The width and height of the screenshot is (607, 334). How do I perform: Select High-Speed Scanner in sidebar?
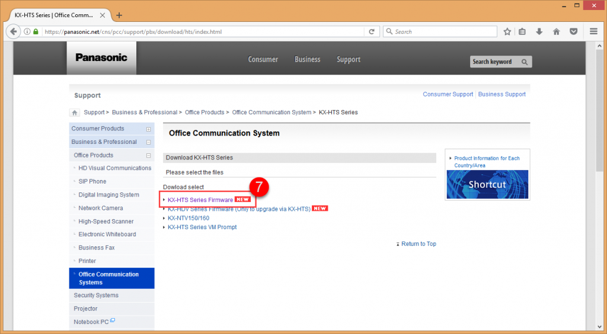tap(106, 221)
